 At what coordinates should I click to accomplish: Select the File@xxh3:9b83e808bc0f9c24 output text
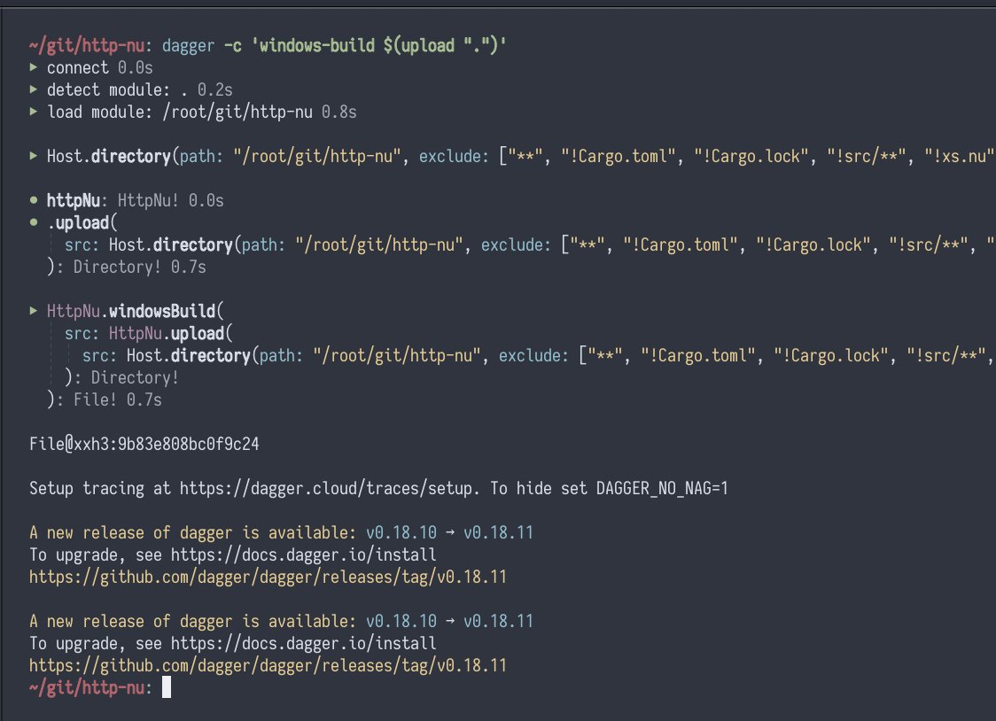coord(144,444)
